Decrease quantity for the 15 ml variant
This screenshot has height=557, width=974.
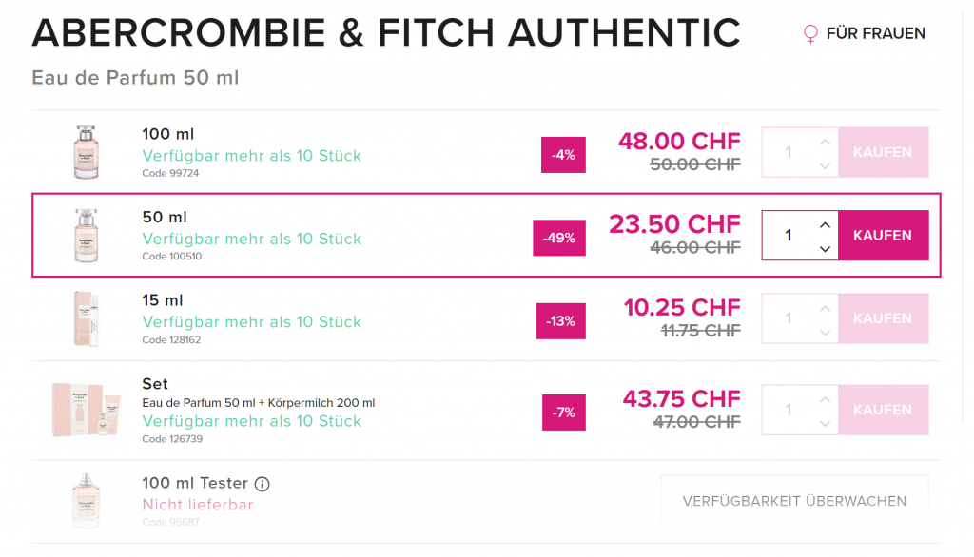pyautogui.click(x=825, y=332)
